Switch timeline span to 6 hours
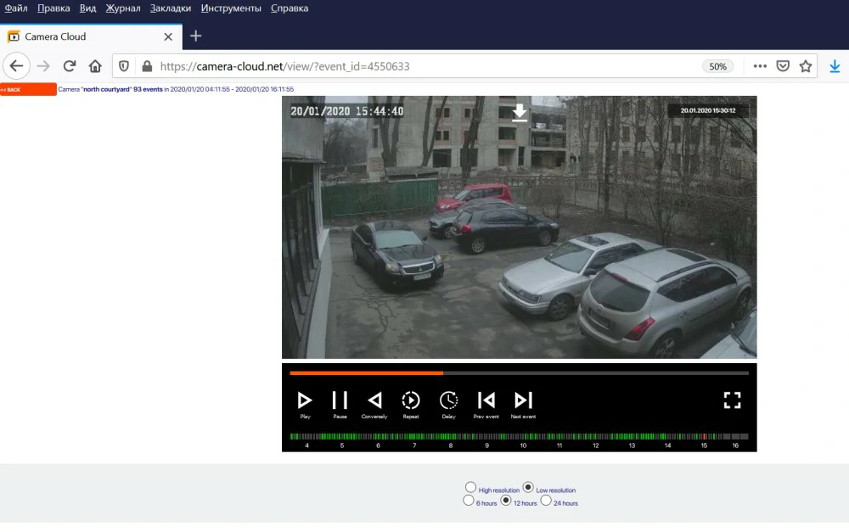The width and height of the screenshot is (849, 532). coord(470,501)
